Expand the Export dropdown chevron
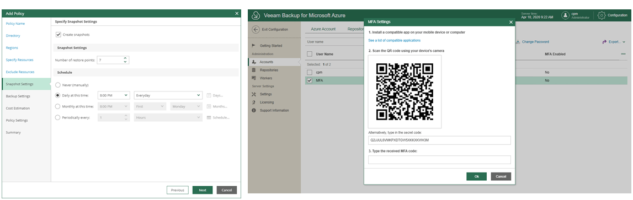 click(x=624, y=42)
